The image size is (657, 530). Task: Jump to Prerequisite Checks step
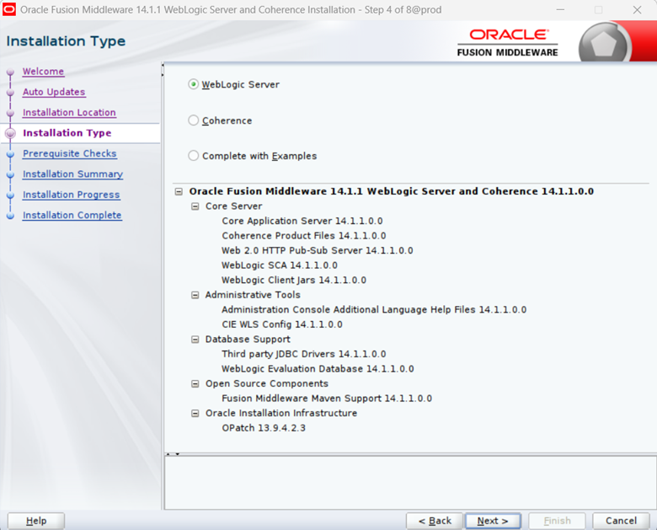point(70,153)
